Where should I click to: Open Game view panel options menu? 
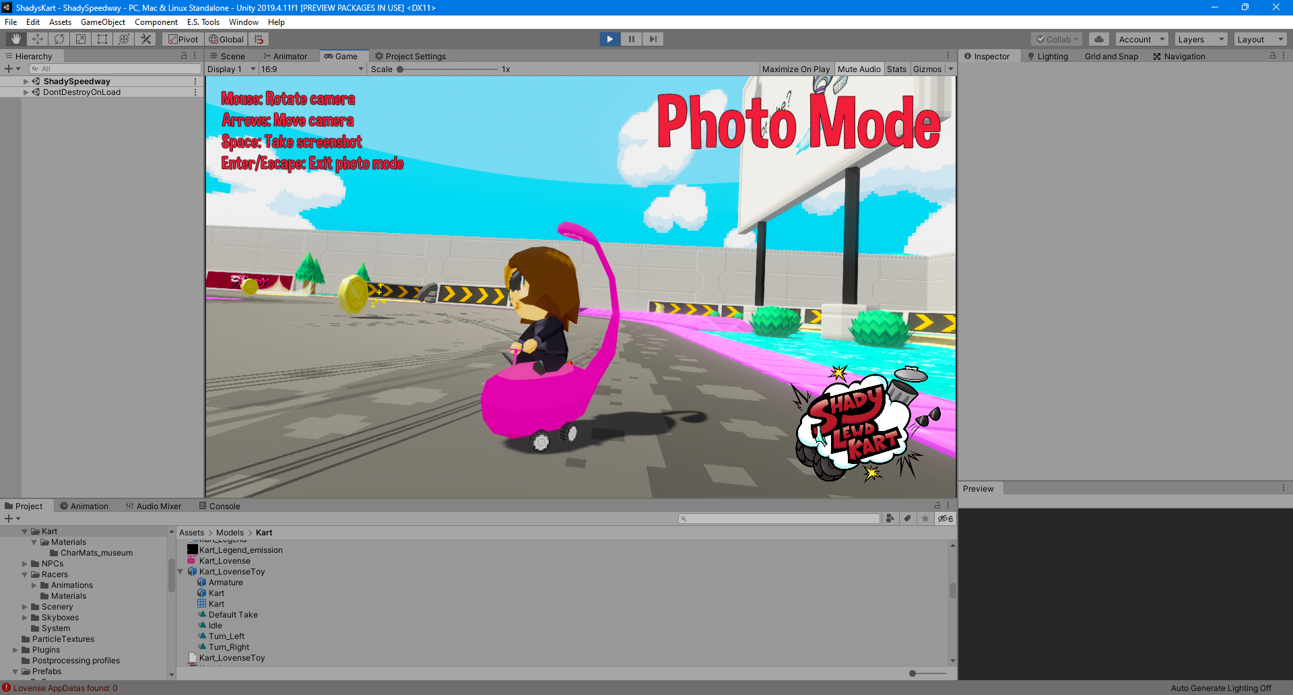tap(948, 56)
